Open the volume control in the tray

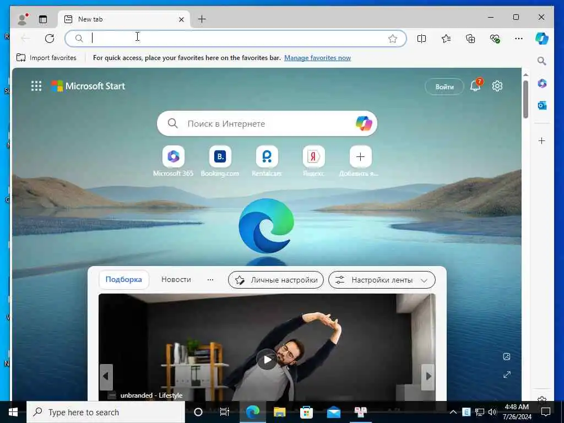[x=492, y=412]
